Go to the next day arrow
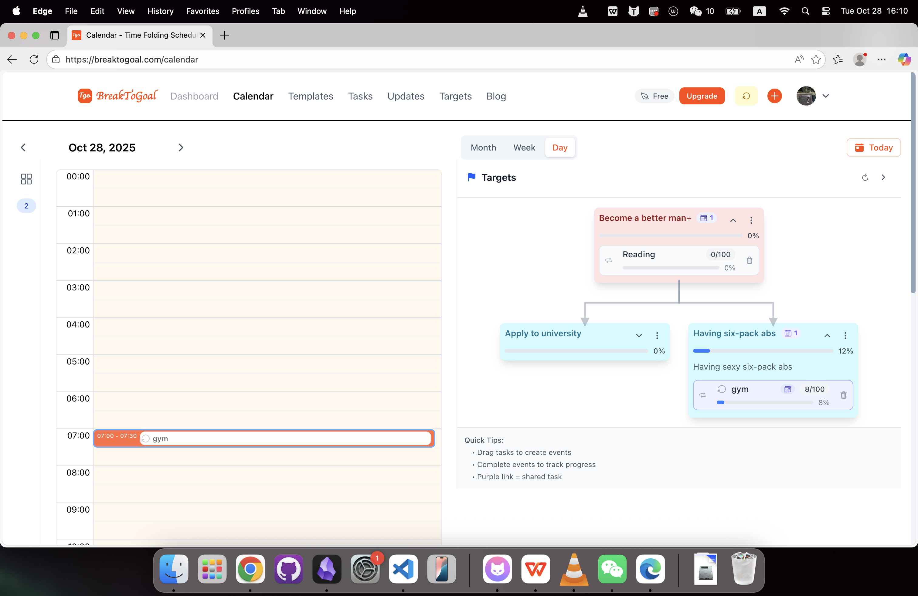 181,148
